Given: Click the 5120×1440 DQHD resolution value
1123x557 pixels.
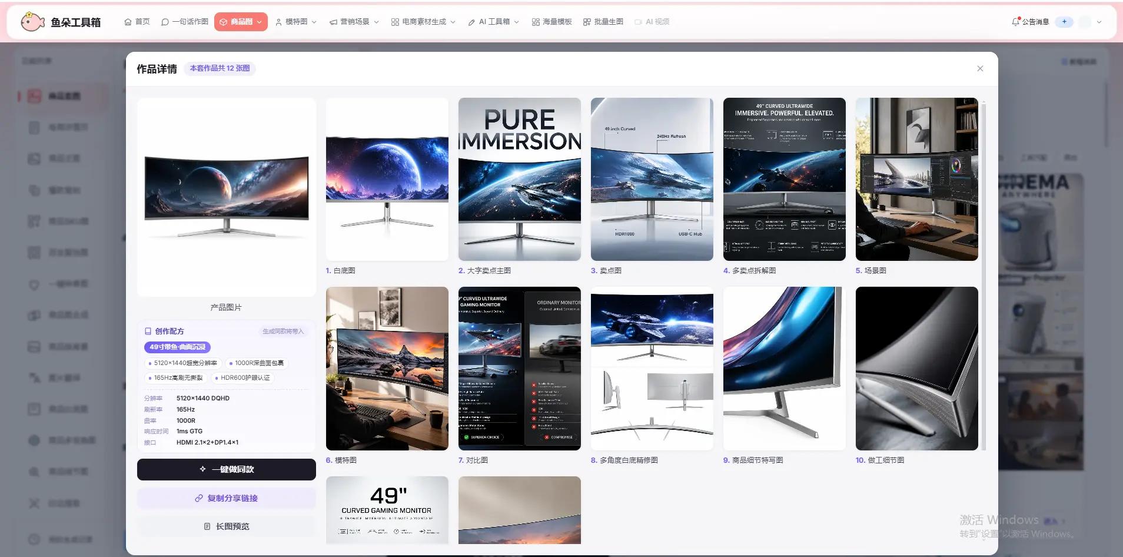Looking at the screenshot, I should 203,398.
